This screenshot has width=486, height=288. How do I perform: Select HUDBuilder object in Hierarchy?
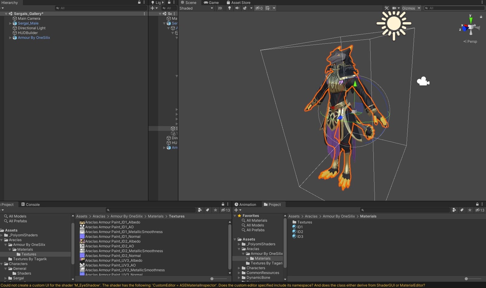(x=28, y=33)
